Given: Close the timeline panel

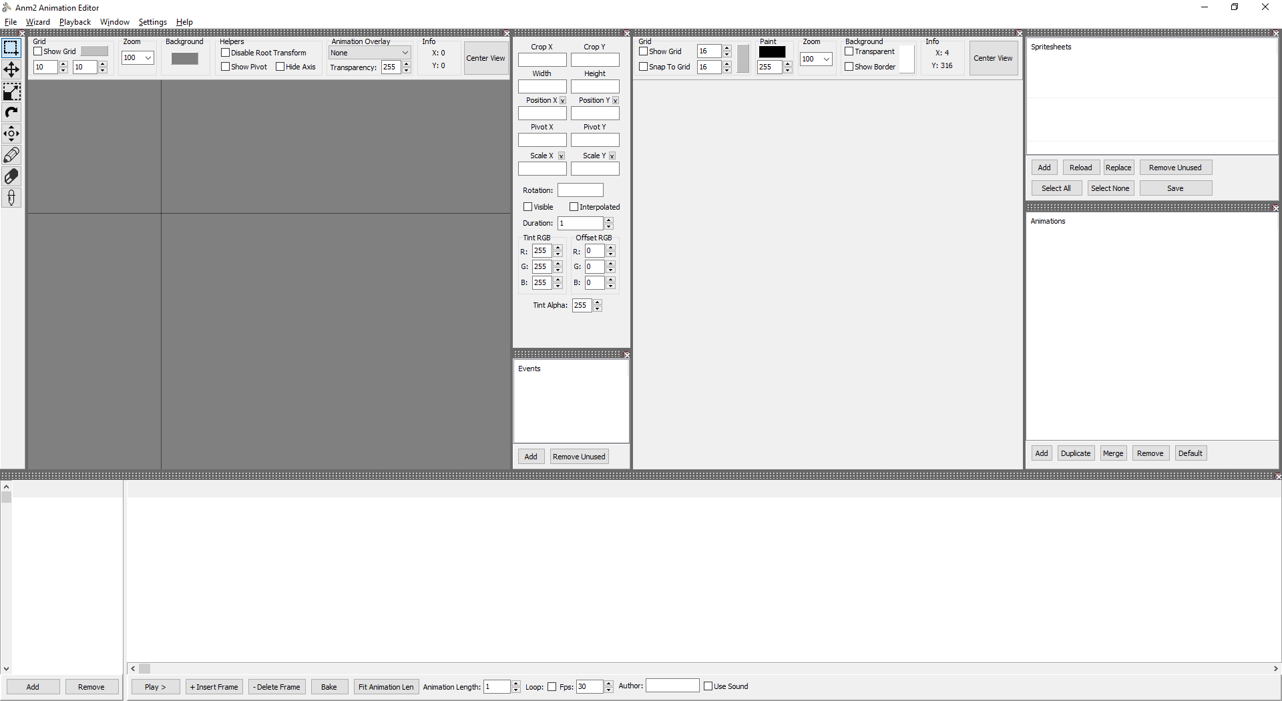Looking at the screenshot, I should [x=1278, y=476].
